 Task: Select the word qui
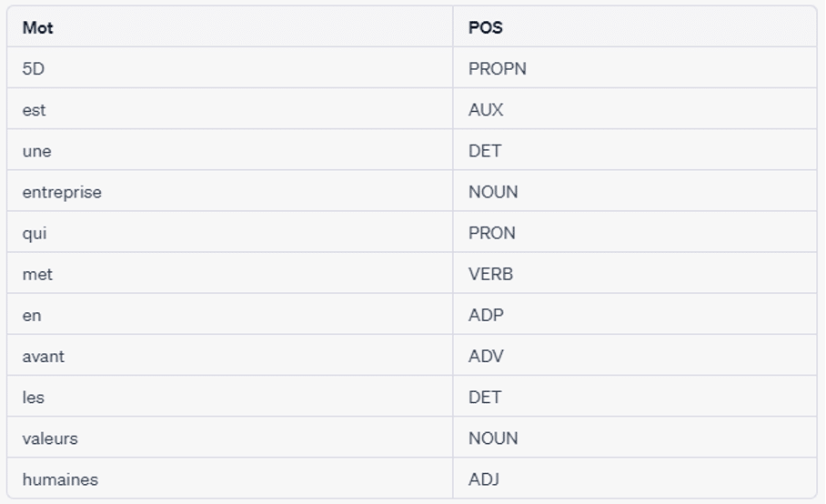tap(35, 233)
